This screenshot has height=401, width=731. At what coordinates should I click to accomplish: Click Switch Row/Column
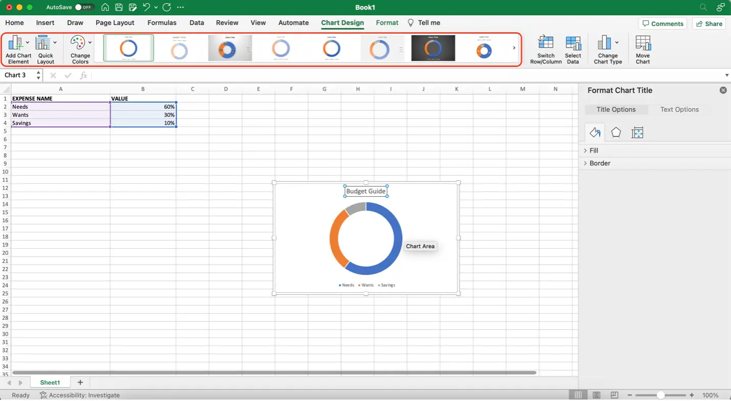[546, 50]
